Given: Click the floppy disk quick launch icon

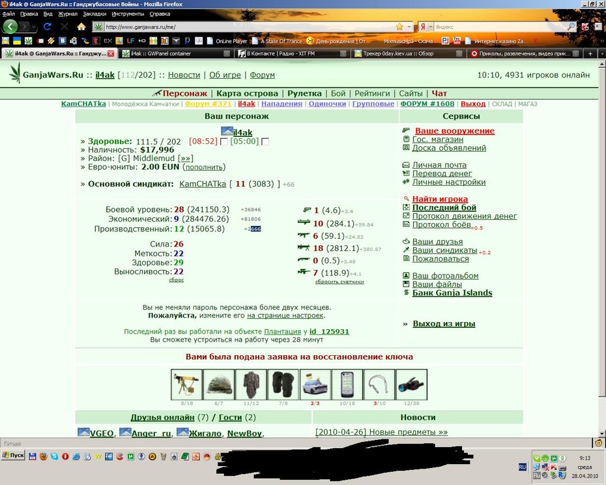Looking at the screenshot, I should [33, 456].
